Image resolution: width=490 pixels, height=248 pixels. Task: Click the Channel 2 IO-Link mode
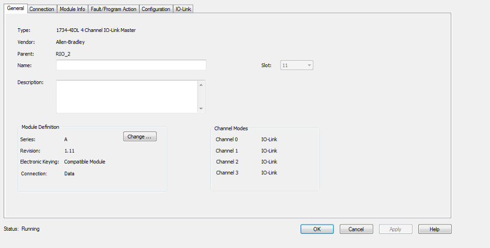click(x=270, y=162)
